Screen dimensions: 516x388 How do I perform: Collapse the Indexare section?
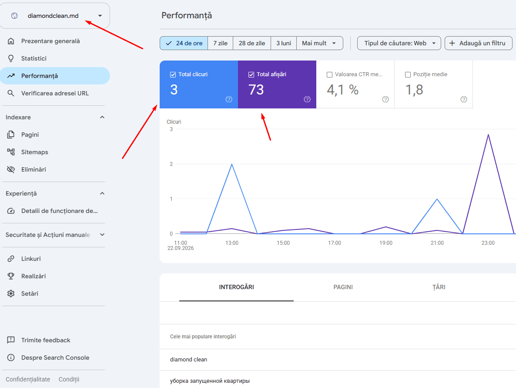coord(102,117)
